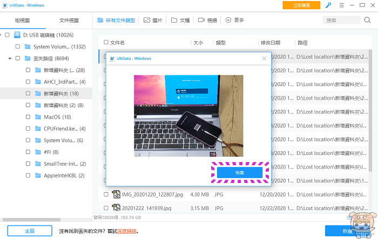The image size is (378, 239).
Task: Open the hamburger menu icon
Action: (342, 5)
